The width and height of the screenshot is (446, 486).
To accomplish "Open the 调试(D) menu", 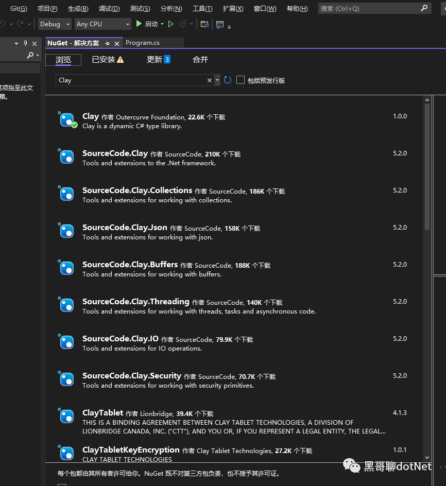I will pos(109,9).
